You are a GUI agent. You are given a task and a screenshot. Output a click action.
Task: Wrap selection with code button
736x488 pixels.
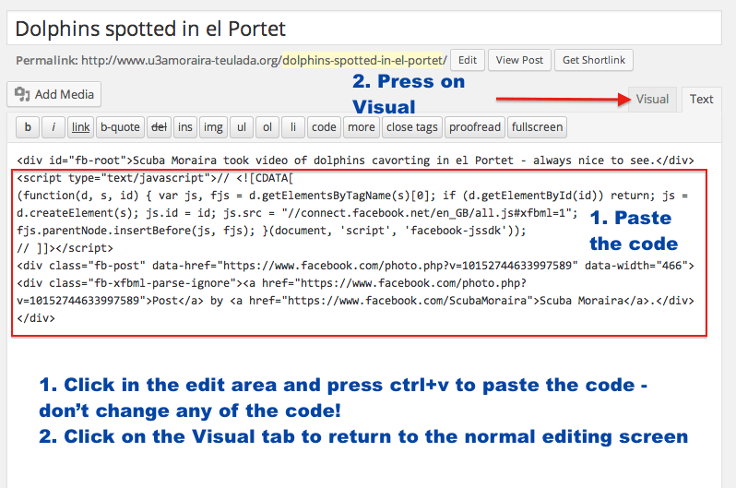pyautogui.click(x=324, y=127)
